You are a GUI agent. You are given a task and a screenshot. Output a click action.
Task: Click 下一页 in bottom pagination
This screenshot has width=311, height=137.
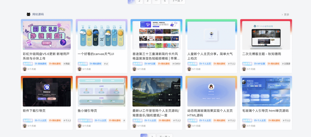point(165,135)
